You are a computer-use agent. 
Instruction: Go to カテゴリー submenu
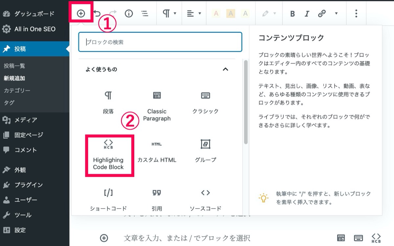pos(17,90)
